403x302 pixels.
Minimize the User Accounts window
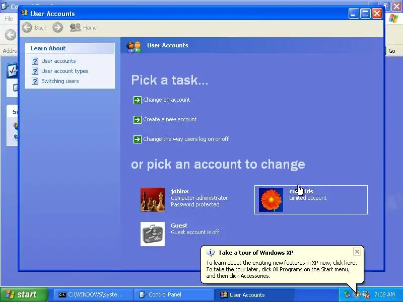tap(354, 14)
